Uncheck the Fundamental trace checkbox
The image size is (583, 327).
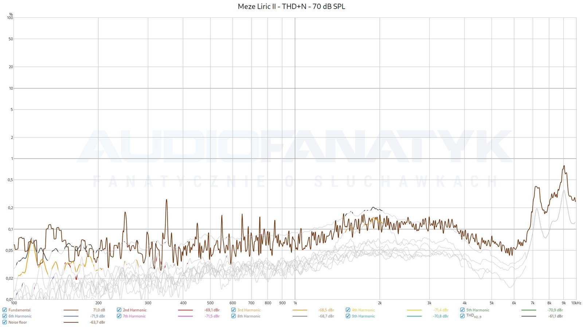[5, 310]
